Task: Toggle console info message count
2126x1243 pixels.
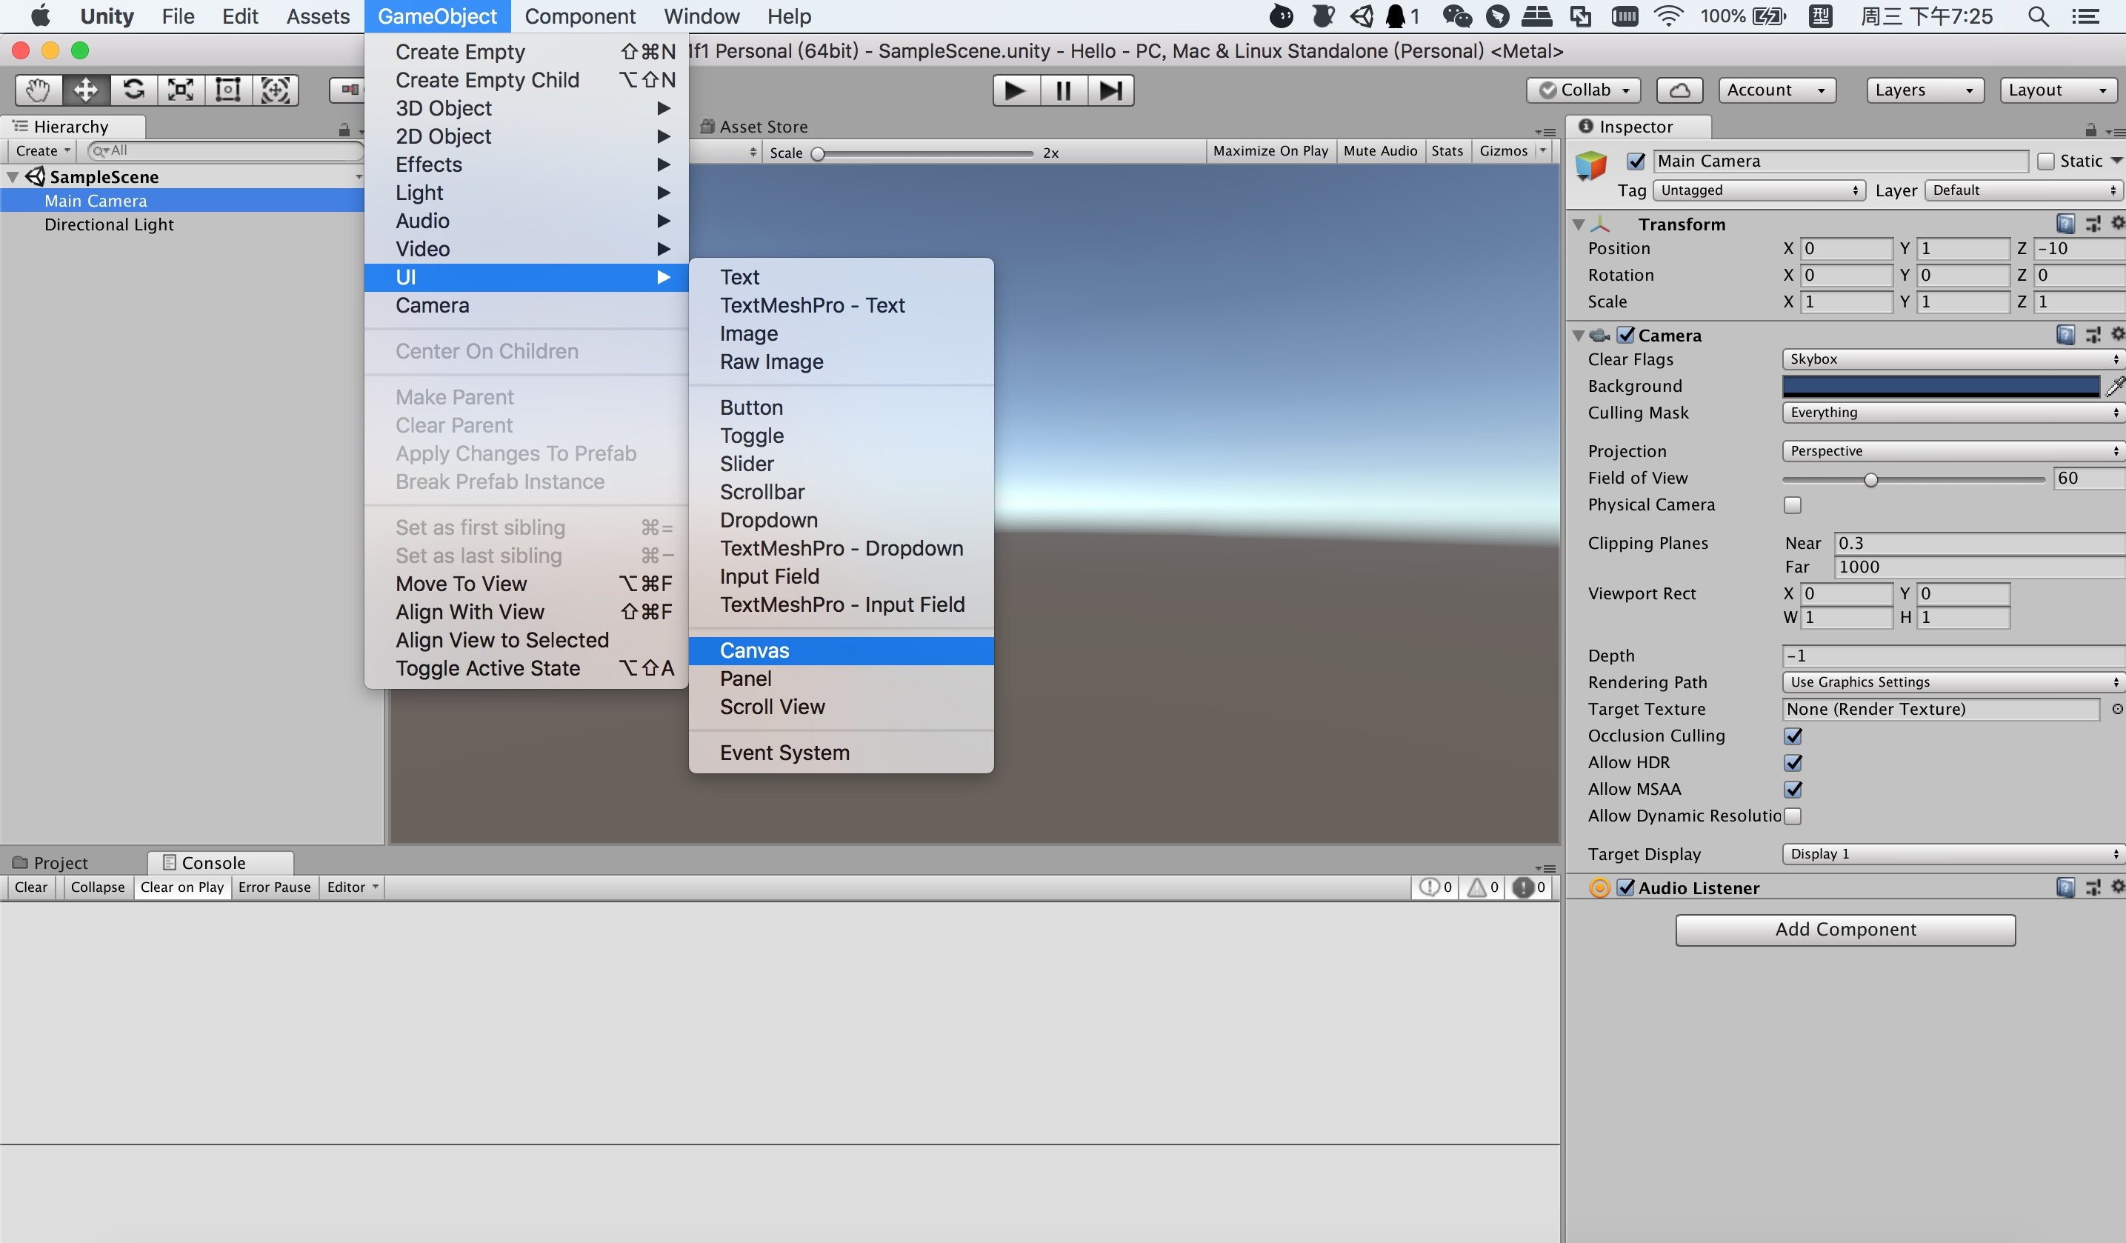Action: point(1434,887)
